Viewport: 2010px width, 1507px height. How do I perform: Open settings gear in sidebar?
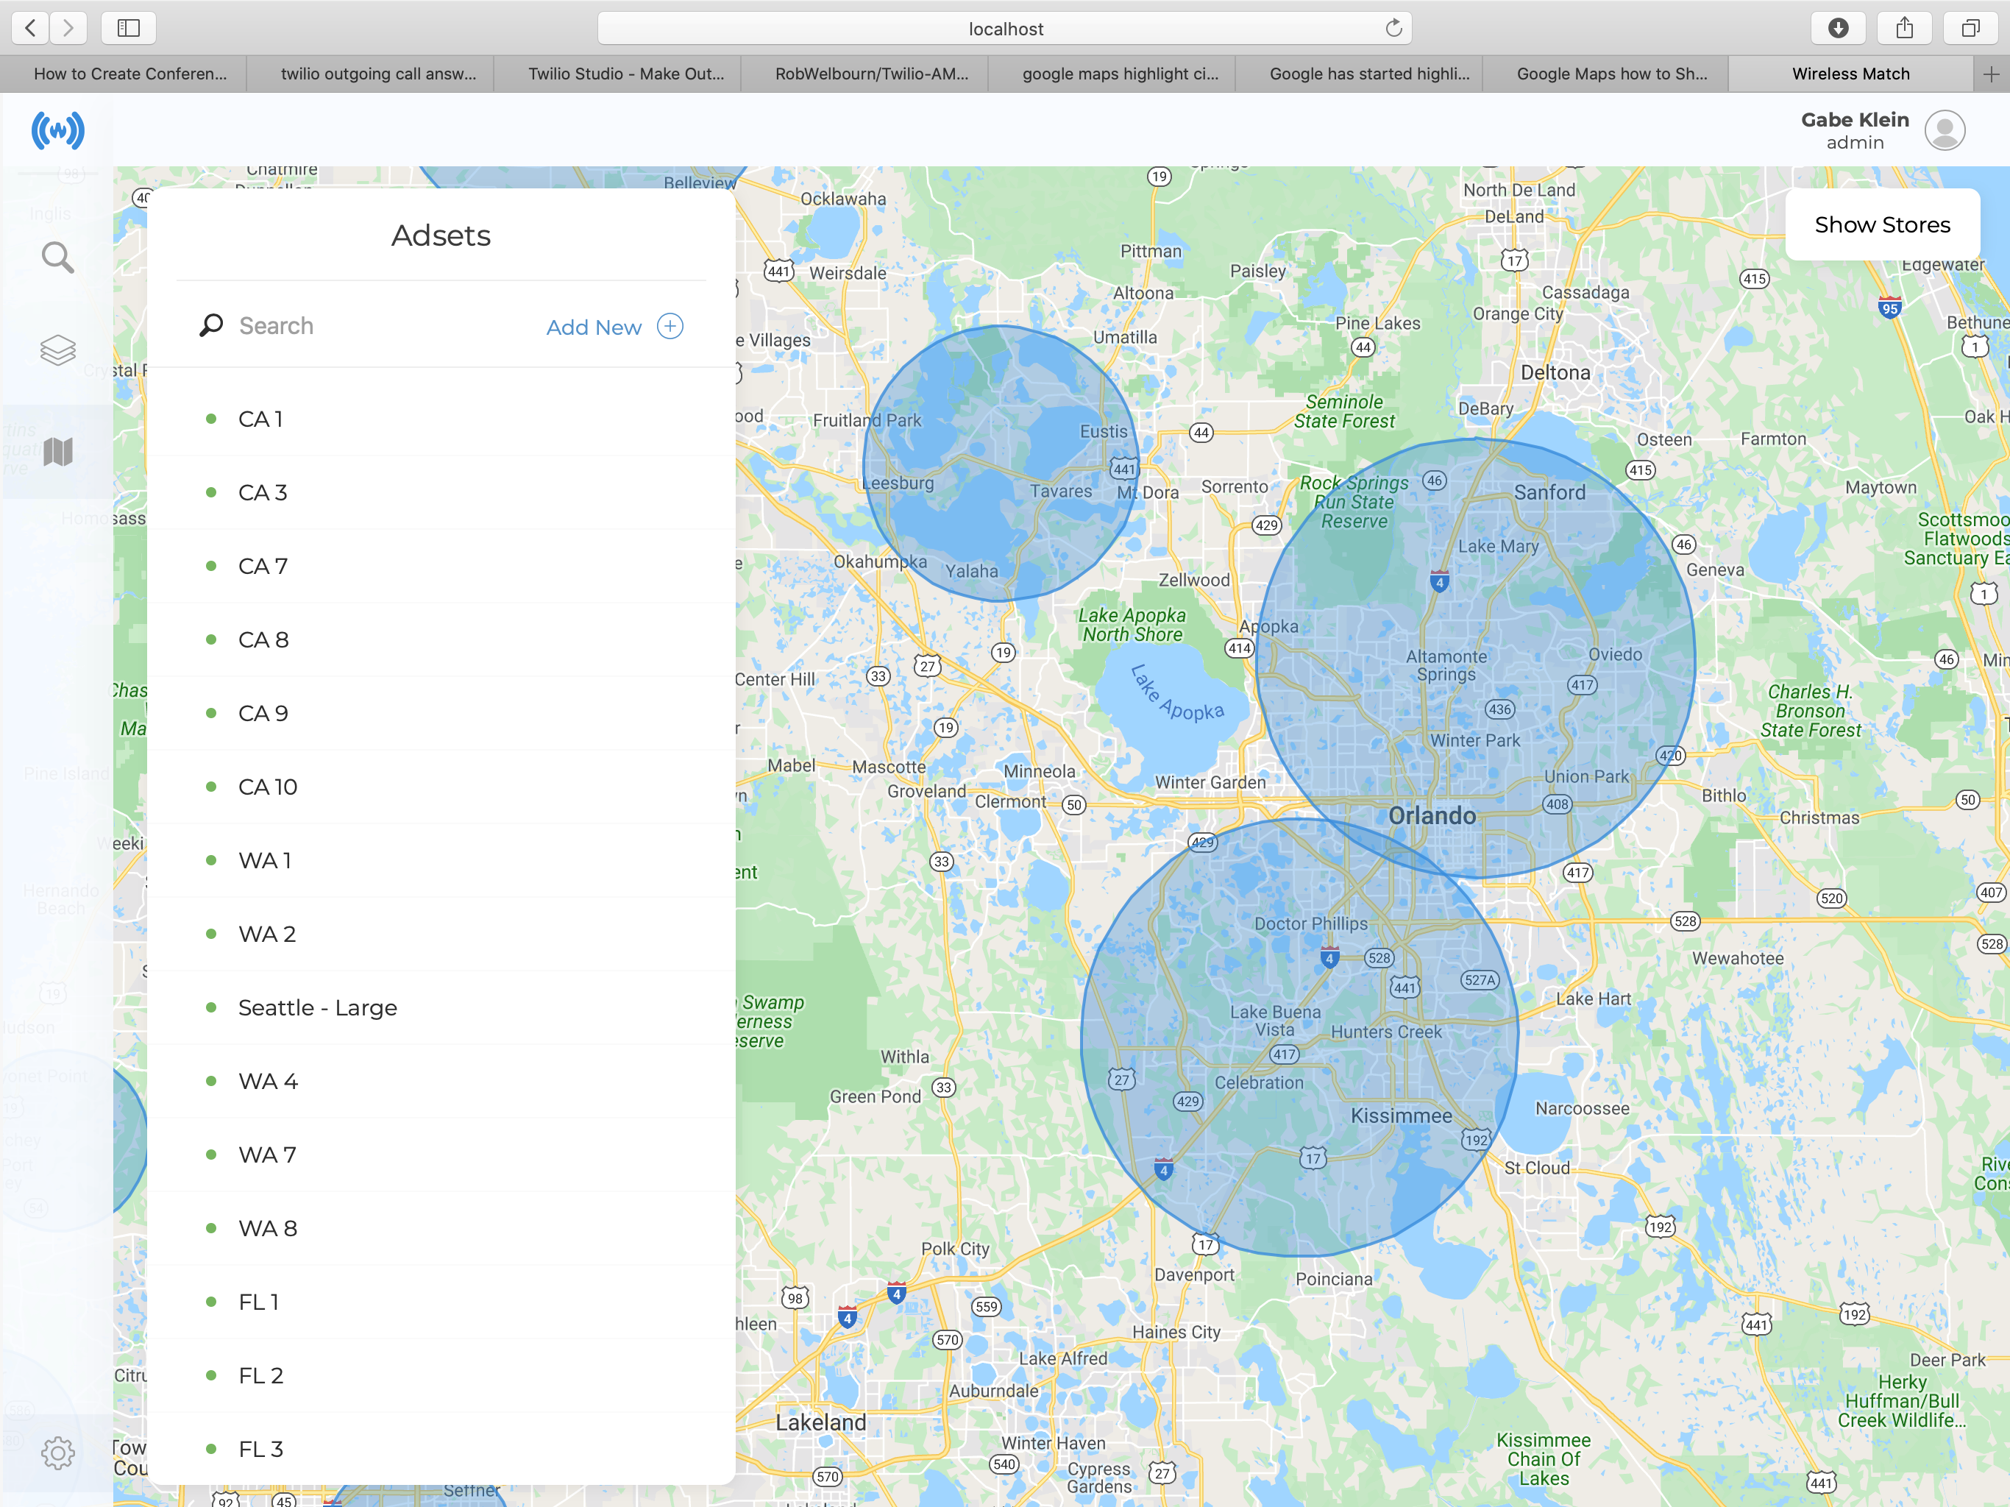point(57,1453)
